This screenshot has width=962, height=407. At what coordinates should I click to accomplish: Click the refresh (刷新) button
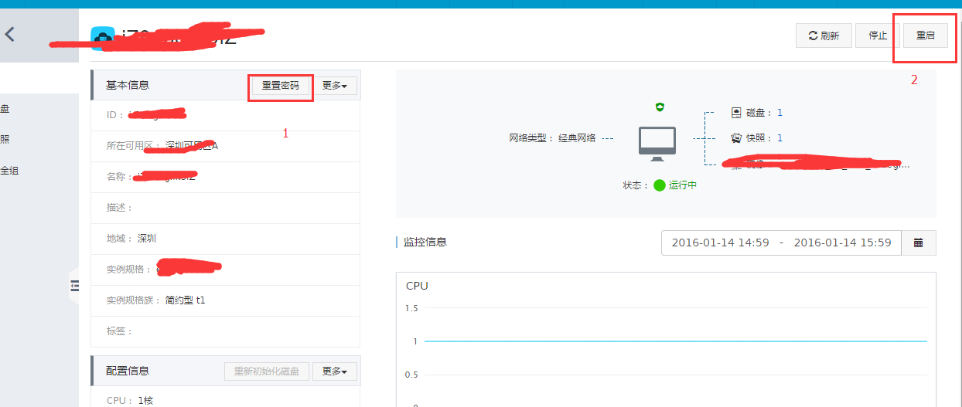pyautogui.click(x=824, y=36)
